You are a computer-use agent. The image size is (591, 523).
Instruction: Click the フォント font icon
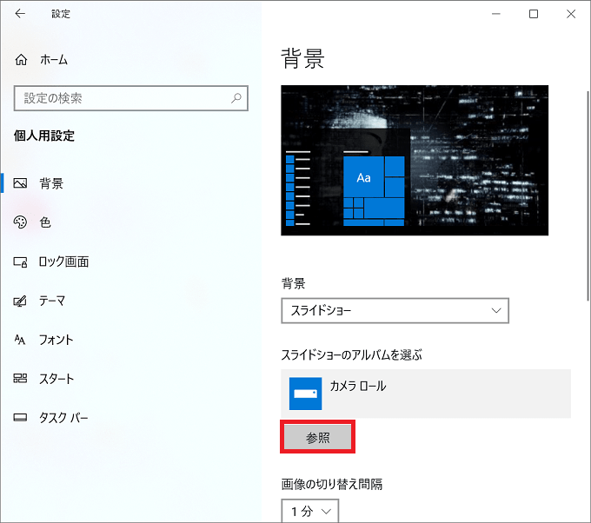(x=20, y=340)
